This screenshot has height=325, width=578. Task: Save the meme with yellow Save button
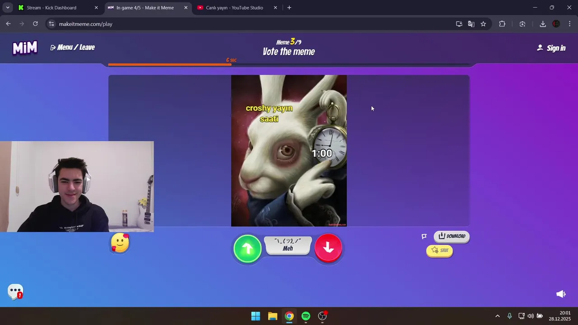(439, 251)
